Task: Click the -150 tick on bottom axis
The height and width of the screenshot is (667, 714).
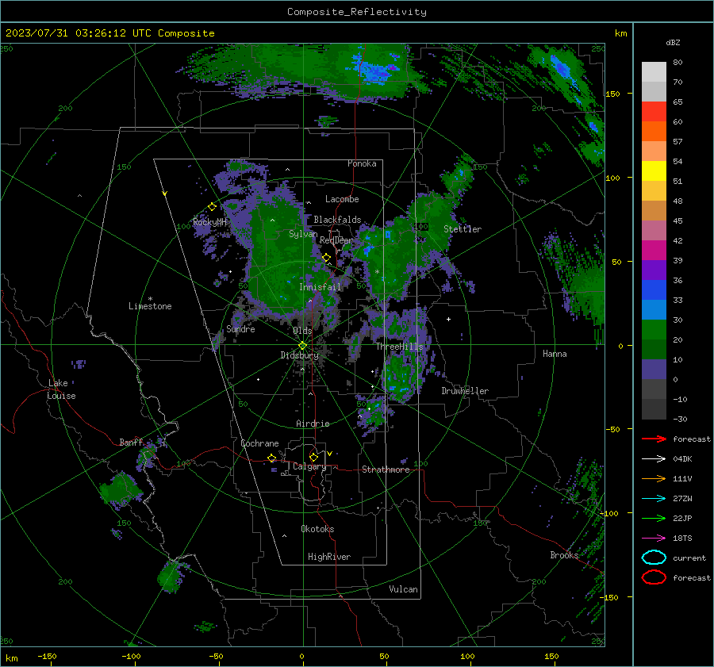Action: coord(47,656)
